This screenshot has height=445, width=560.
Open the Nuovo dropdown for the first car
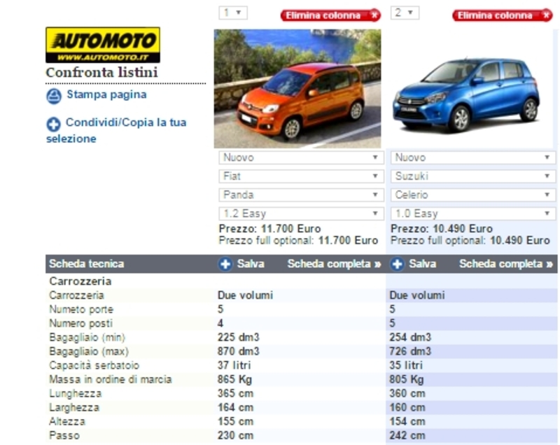301,157
